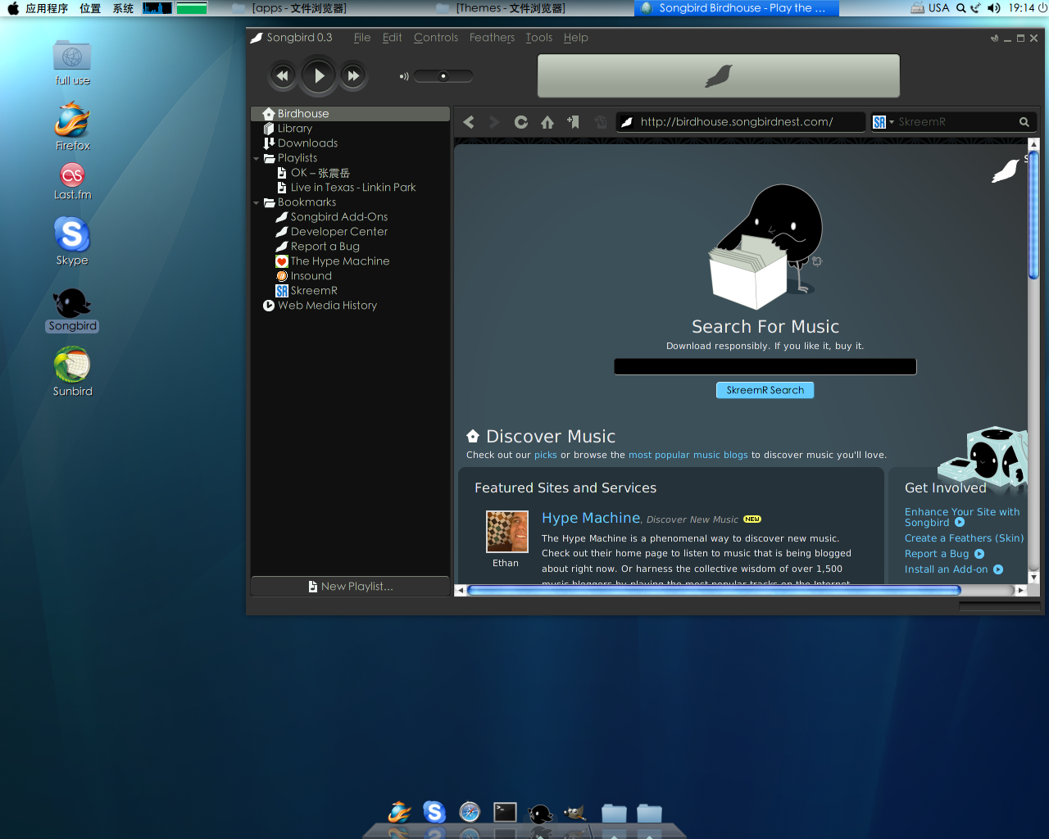Image resolution: width=1049 pixels, height=839 pixels.
Task: Open the Hype Machine featured link
Action: pos(591,518)
